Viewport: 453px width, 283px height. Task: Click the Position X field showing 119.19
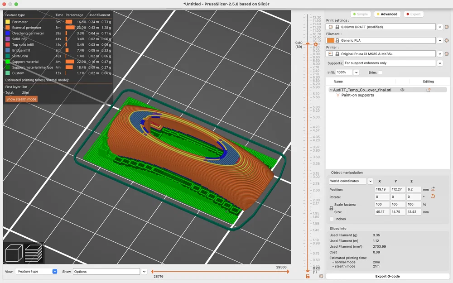point(382,189)
